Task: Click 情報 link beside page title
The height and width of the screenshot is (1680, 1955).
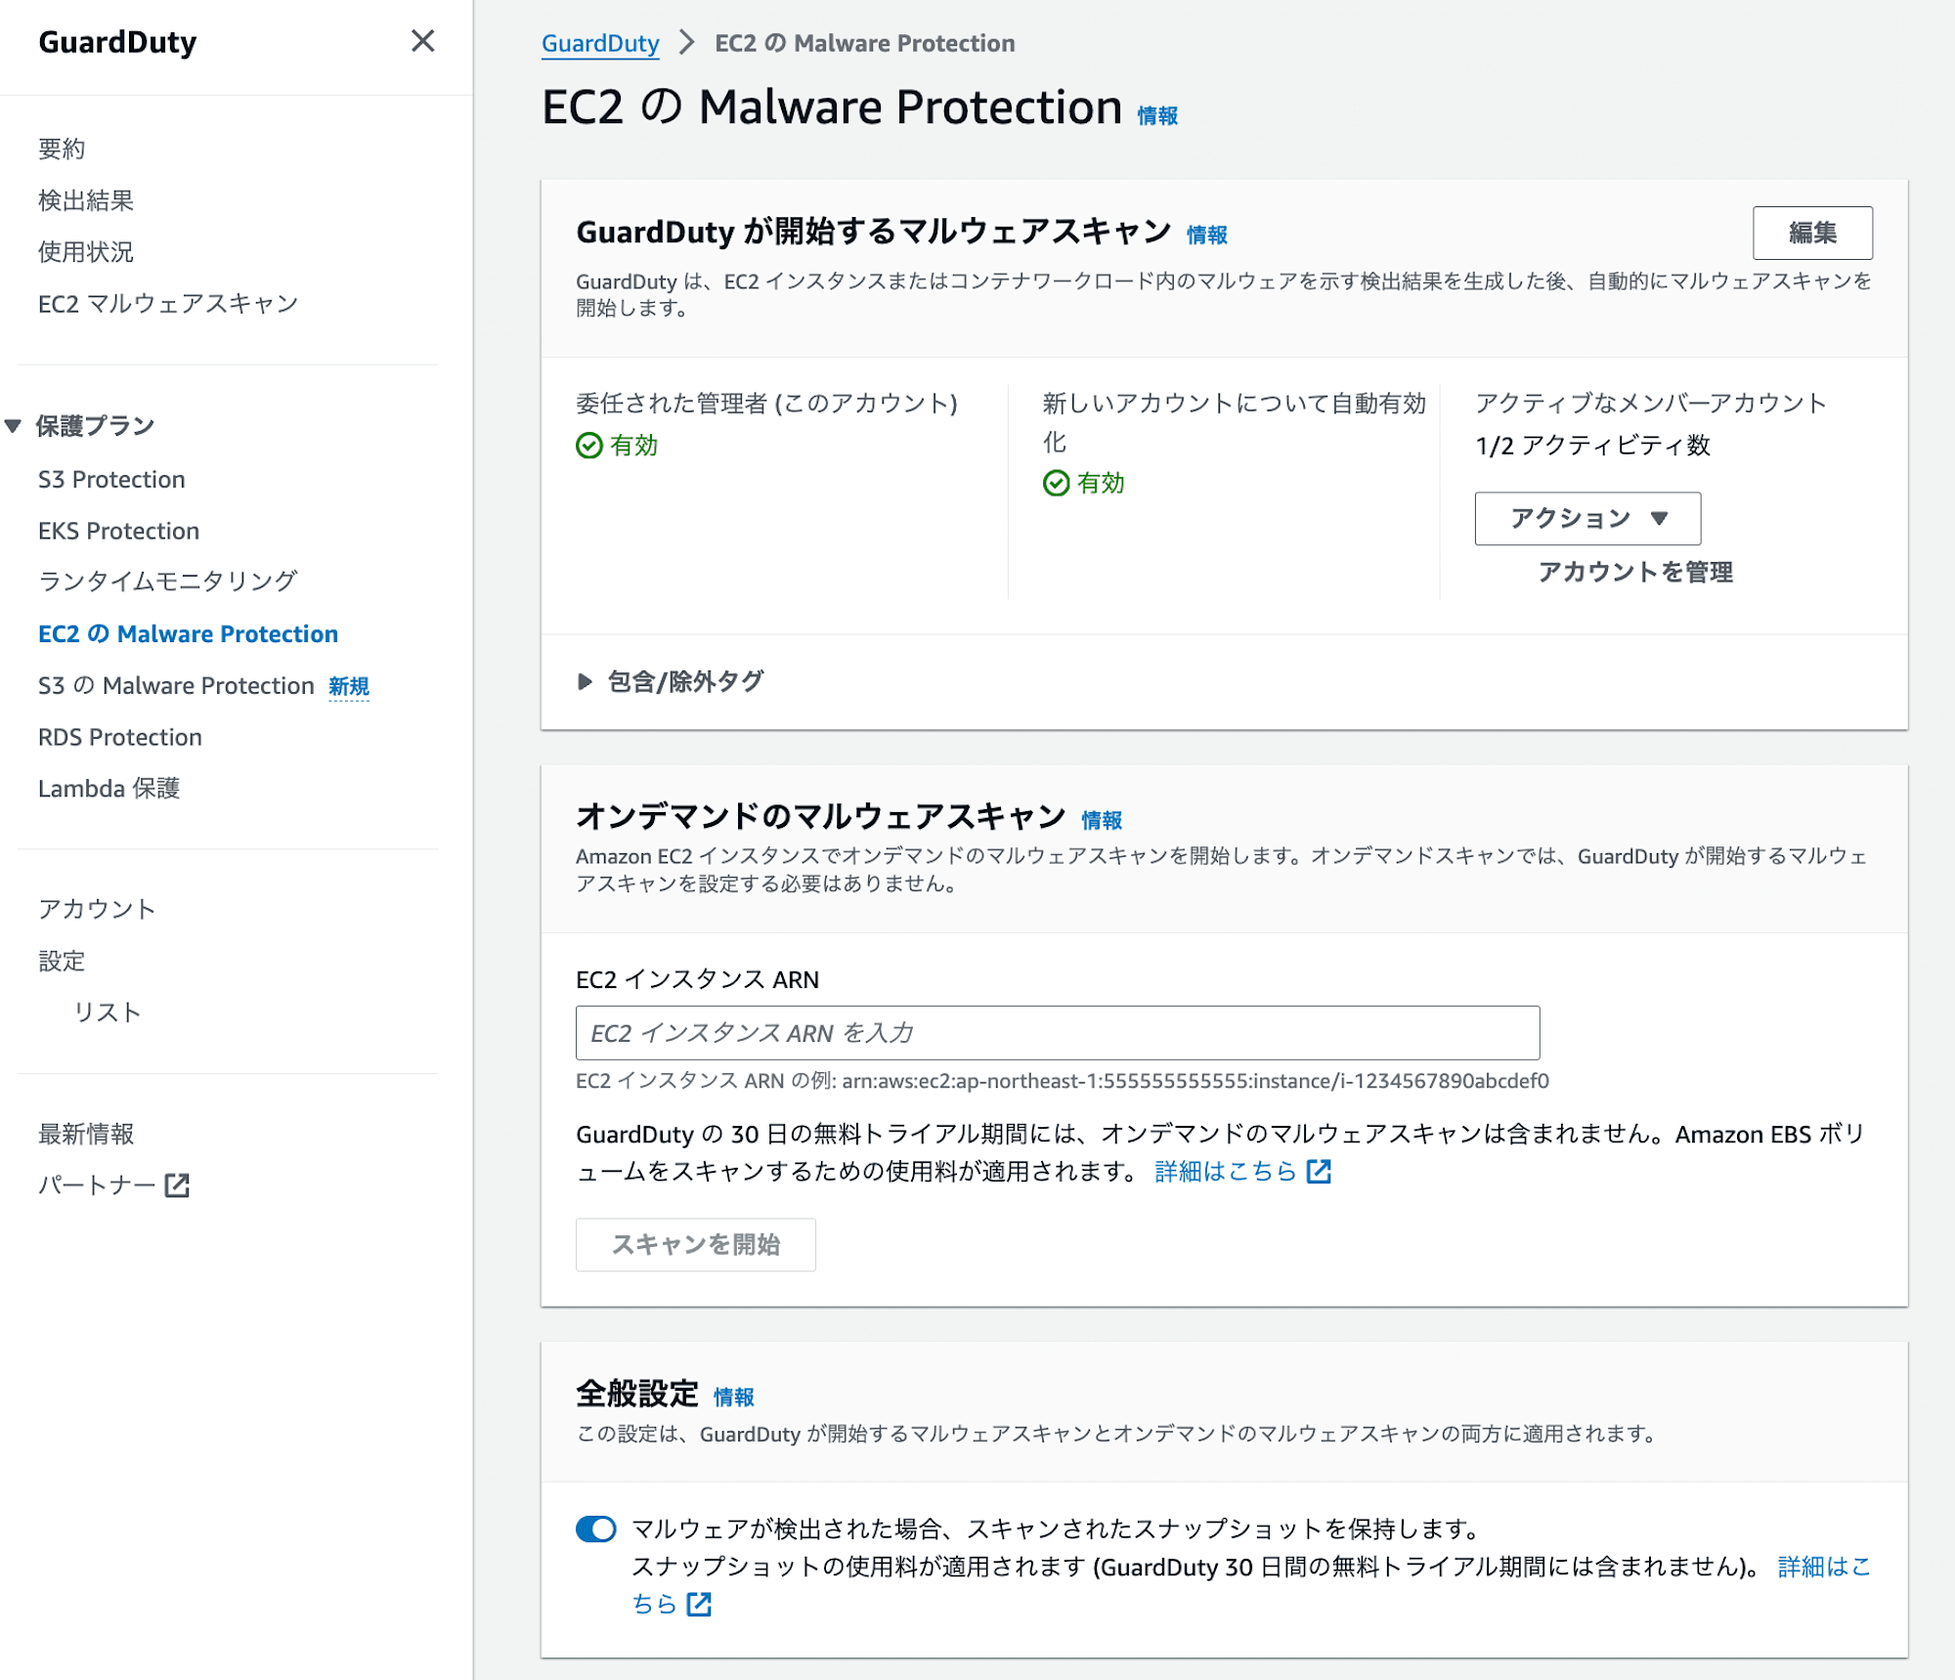Action: point(1157,115)
